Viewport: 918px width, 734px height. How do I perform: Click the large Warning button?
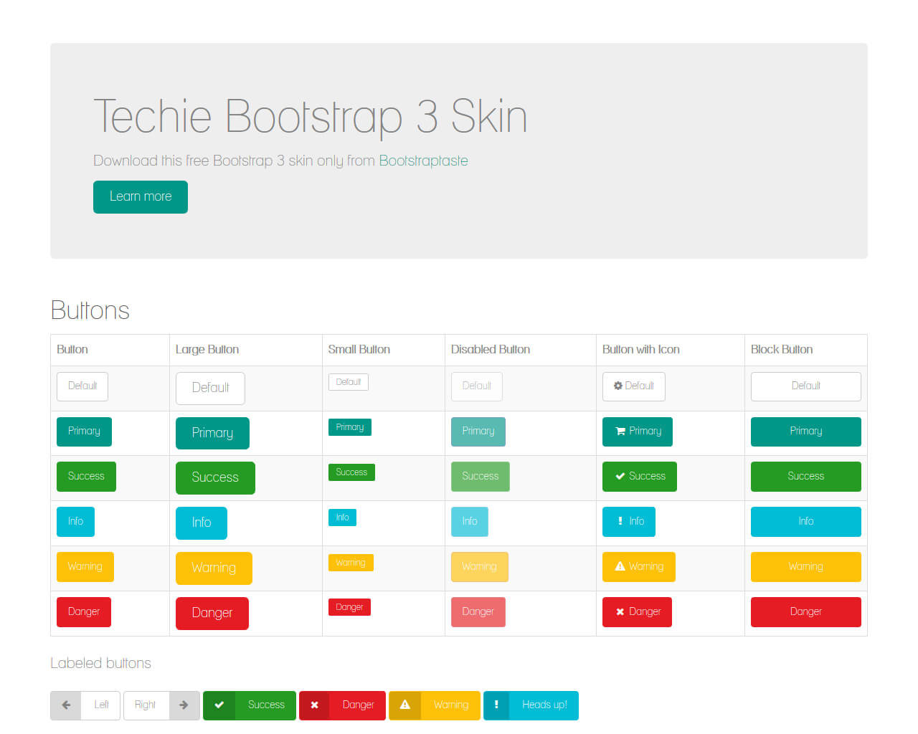214,568
